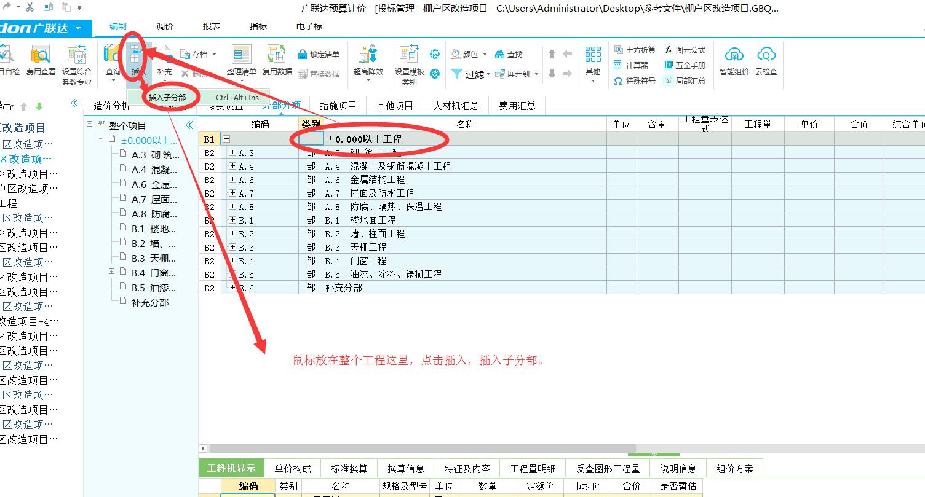Open 人材机汇总 tab
The height and width of the screenshot is (497, 925).
pos(456,106)
